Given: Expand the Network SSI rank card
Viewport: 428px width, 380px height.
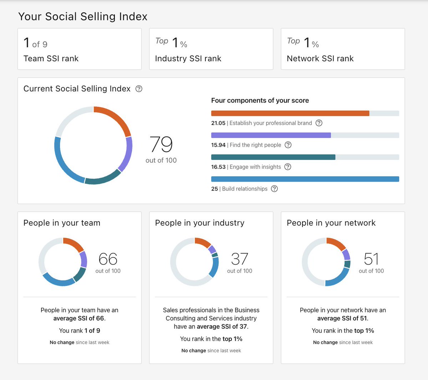Looking at the screenshot, I should pos(342,49).
